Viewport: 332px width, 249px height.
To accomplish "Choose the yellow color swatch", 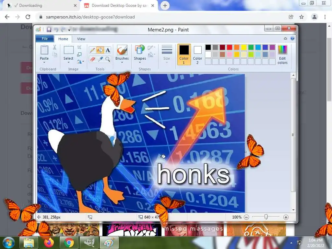I will tap(244, 47).
